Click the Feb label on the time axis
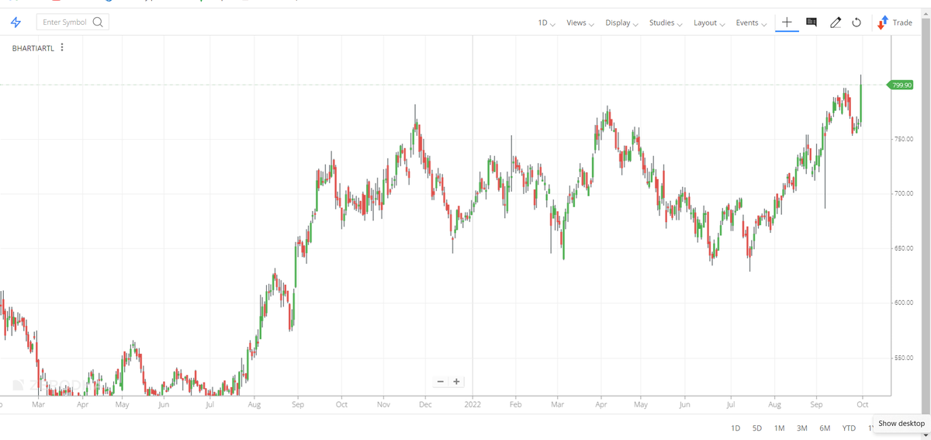The image size is (931, 440). click(x=516, y=404)
